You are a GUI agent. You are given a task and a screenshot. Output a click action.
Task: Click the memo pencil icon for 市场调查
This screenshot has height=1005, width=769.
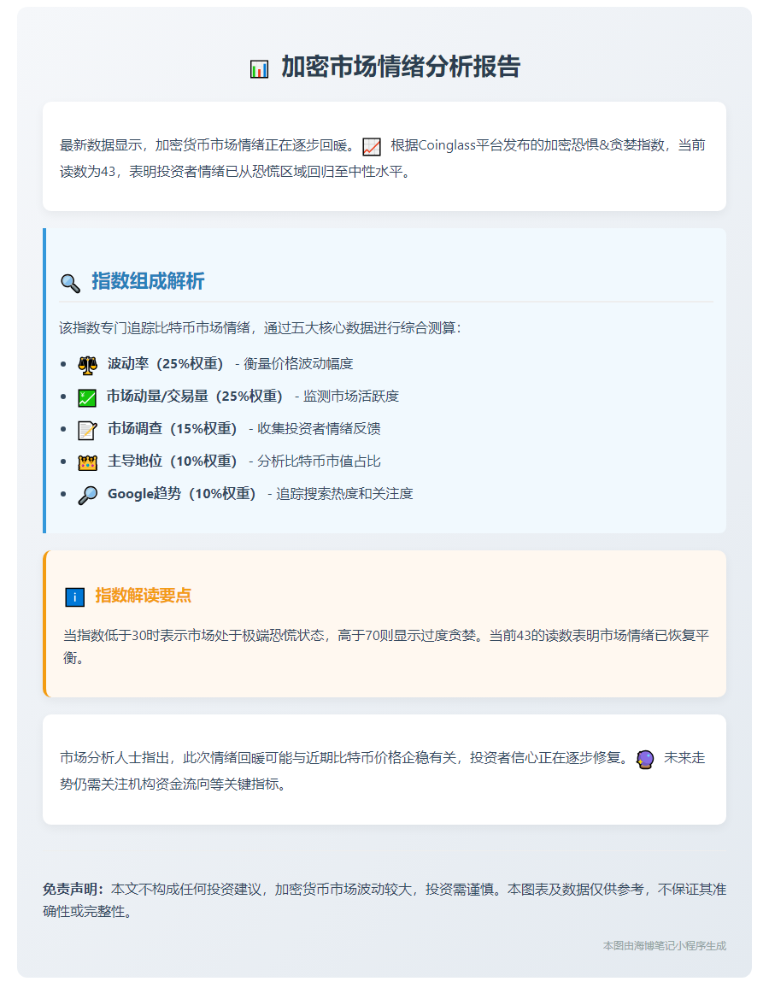[87, 430]
